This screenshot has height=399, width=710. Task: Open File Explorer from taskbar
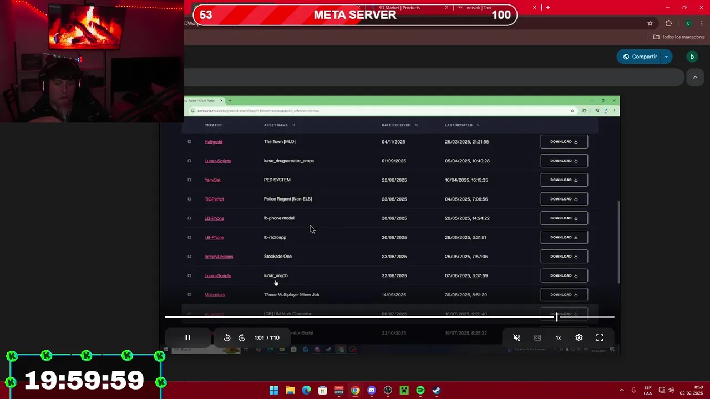[x=290, y=390]
